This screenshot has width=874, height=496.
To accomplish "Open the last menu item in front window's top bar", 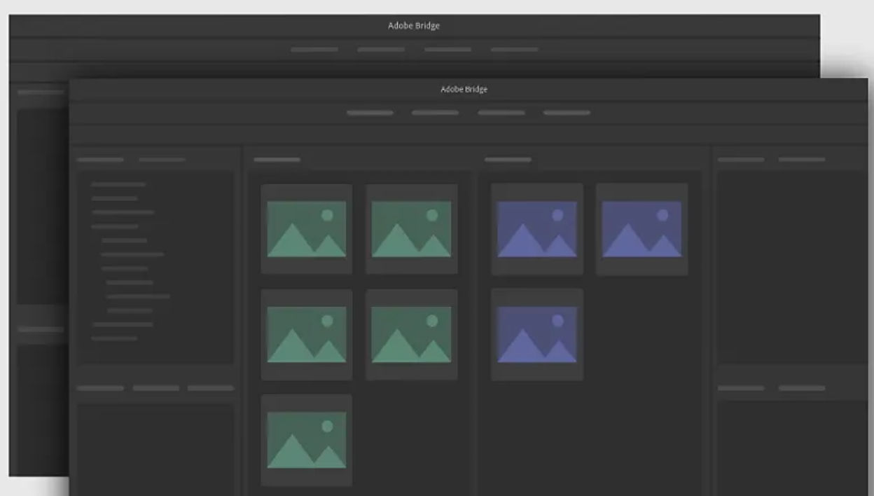I will 567,113.
